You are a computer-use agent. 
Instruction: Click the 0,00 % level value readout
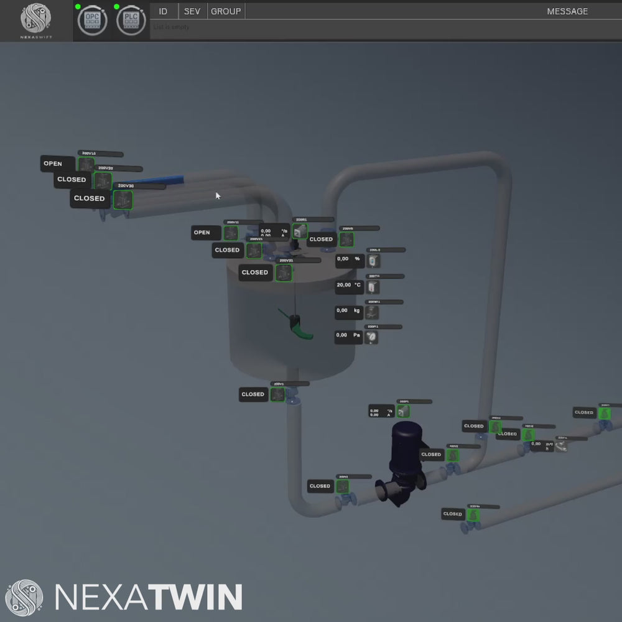(x=350, y=261)
